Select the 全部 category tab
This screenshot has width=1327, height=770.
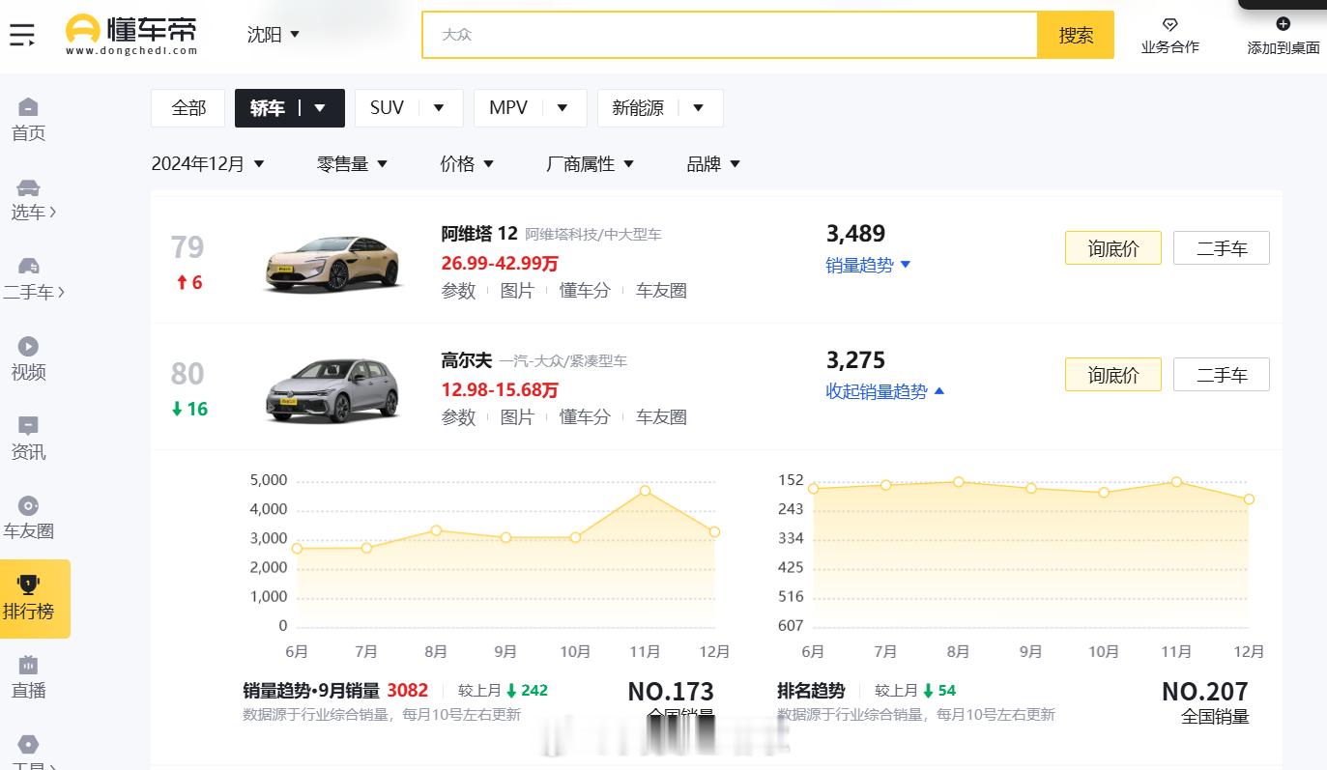point(188,108)
